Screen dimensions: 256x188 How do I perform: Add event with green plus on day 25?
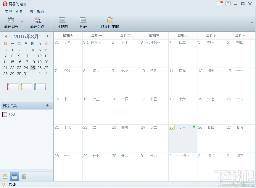point(194,127)
